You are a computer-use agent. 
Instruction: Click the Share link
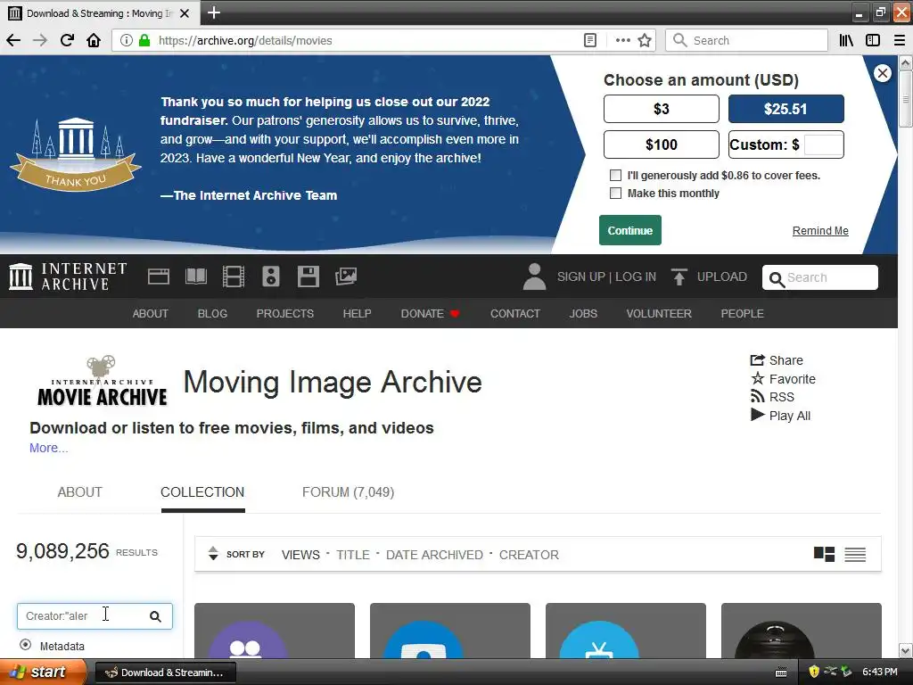(x=777, y=360)
